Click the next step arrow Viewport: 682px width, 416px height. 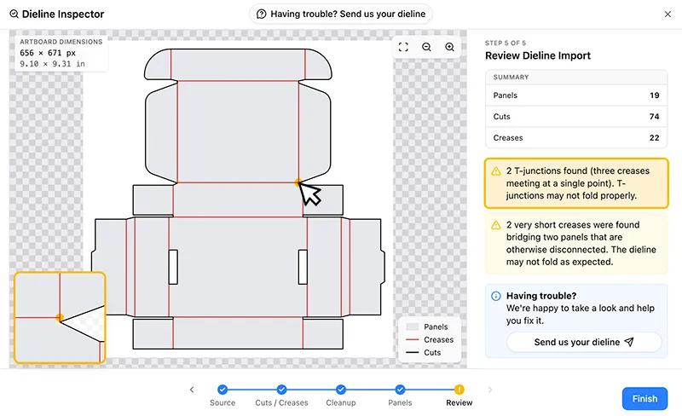pos(489,390)
